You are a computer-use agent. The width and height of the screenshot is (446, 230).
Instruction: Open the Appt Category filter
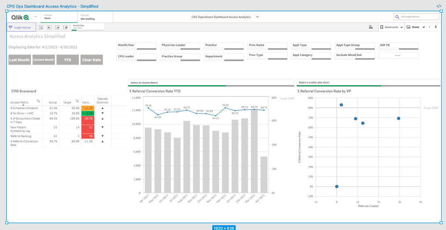pos(311,56)
